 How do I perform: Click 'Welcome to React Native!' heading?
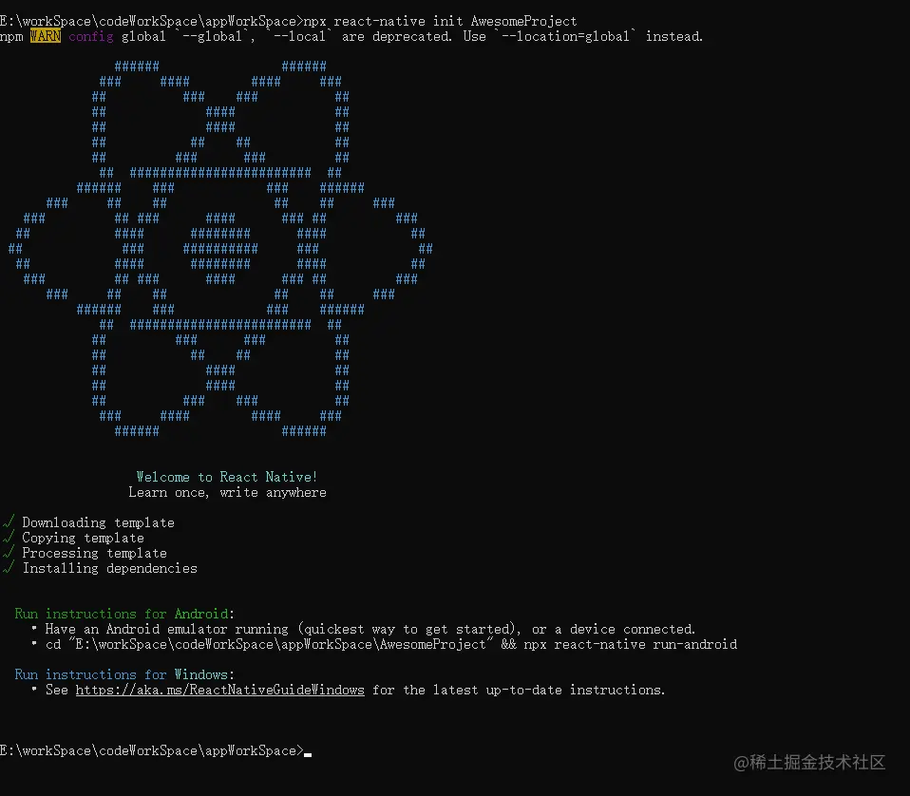coord(227,477)
